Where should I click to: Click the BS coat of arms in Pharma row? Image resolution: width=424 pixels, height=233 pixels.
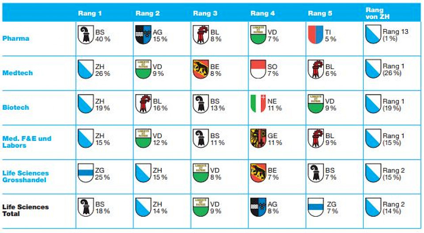click(86, 34)
